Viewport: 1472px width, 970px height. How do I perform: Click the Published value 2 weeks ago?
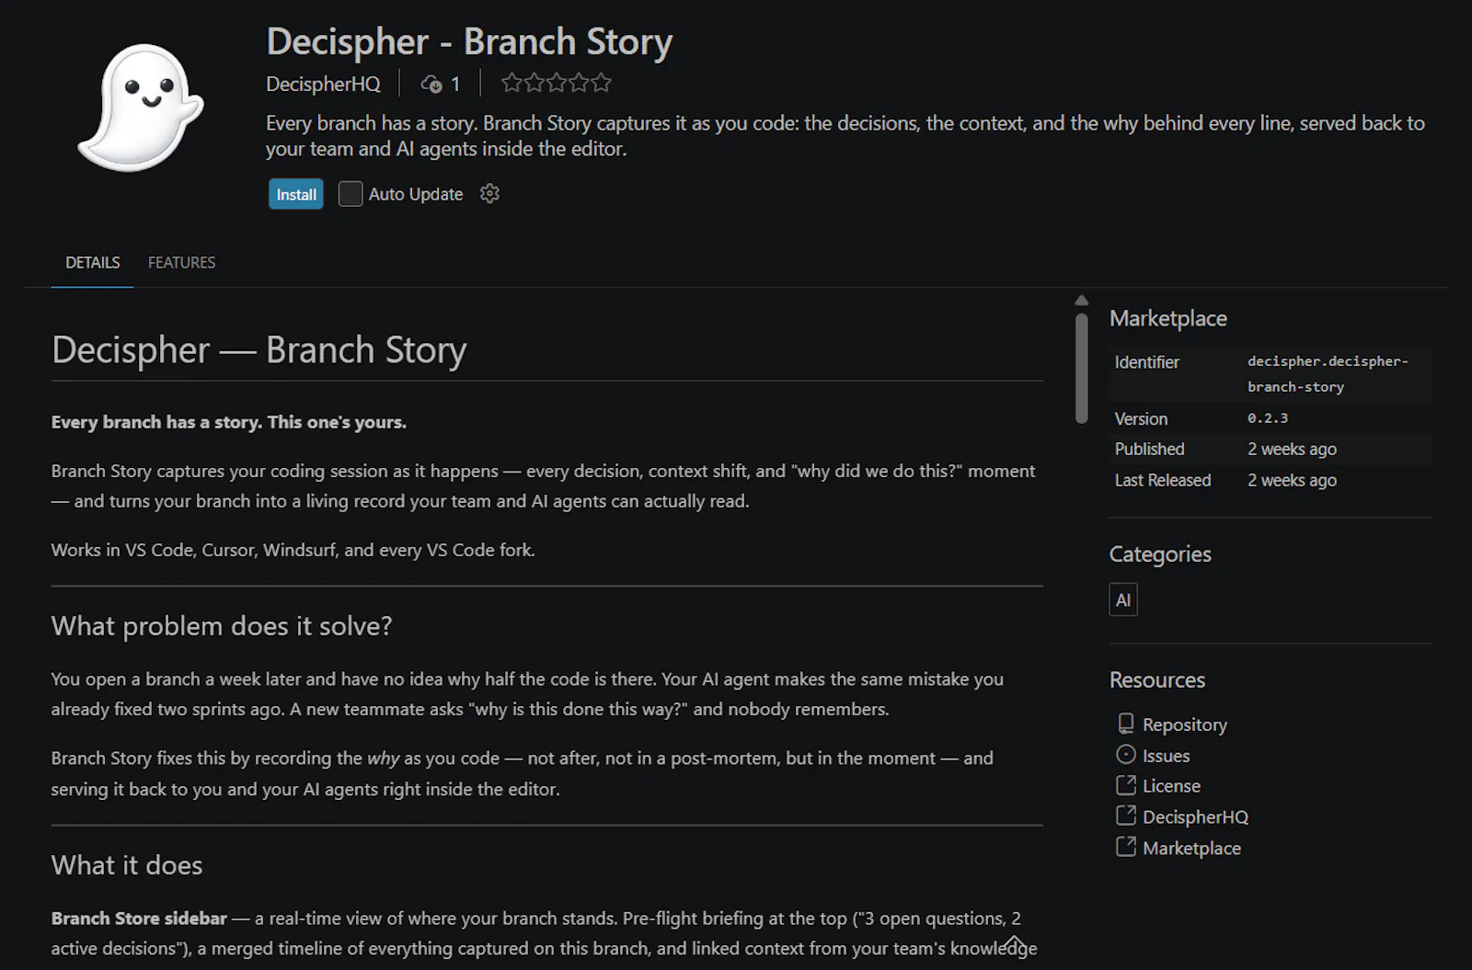[x=1292, y=450]
